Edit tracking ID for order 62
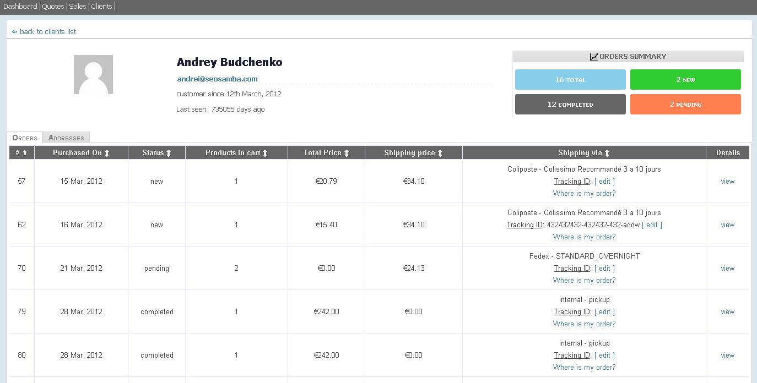757x383 pixels. tap(652, 225)
